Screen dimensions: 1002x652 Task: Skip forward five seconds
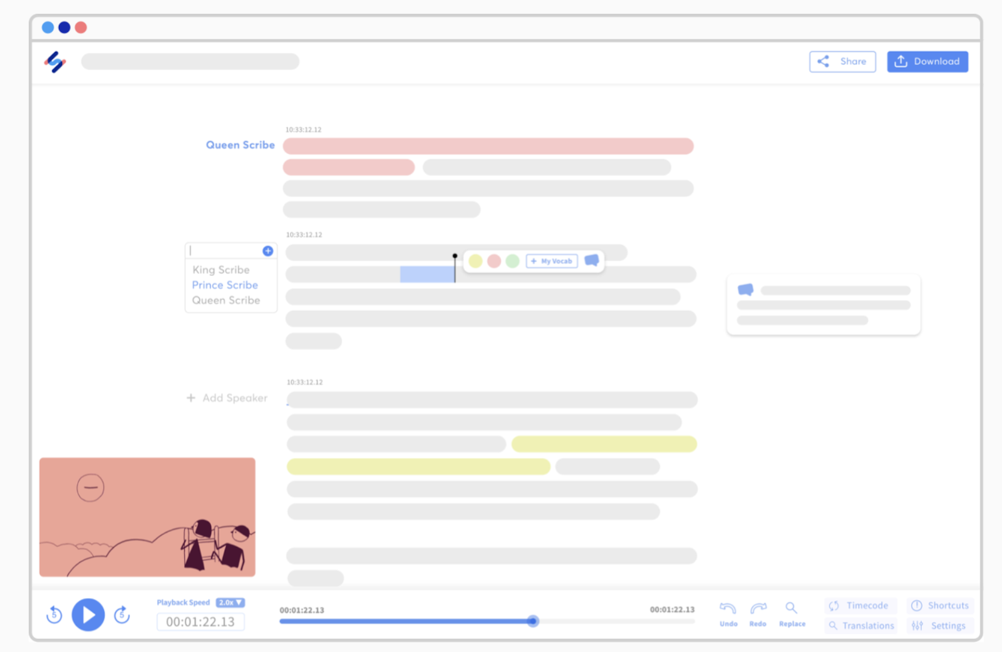[x=121, y=615]
